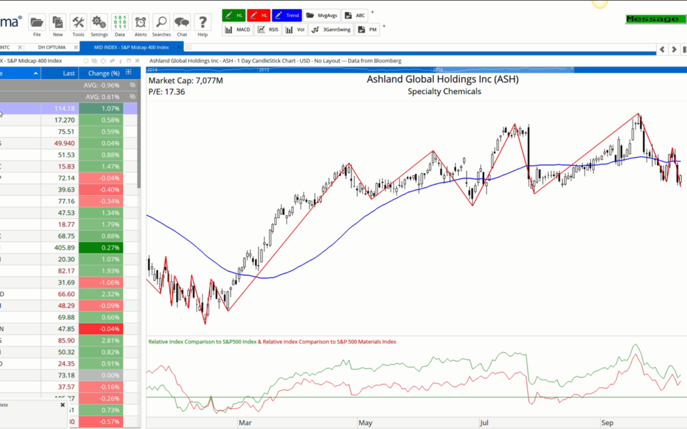Select the row with Last 405.89

68,247
